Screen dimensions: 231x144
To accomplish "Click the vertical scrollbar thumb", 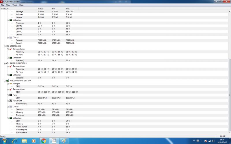I will [229, 95].
